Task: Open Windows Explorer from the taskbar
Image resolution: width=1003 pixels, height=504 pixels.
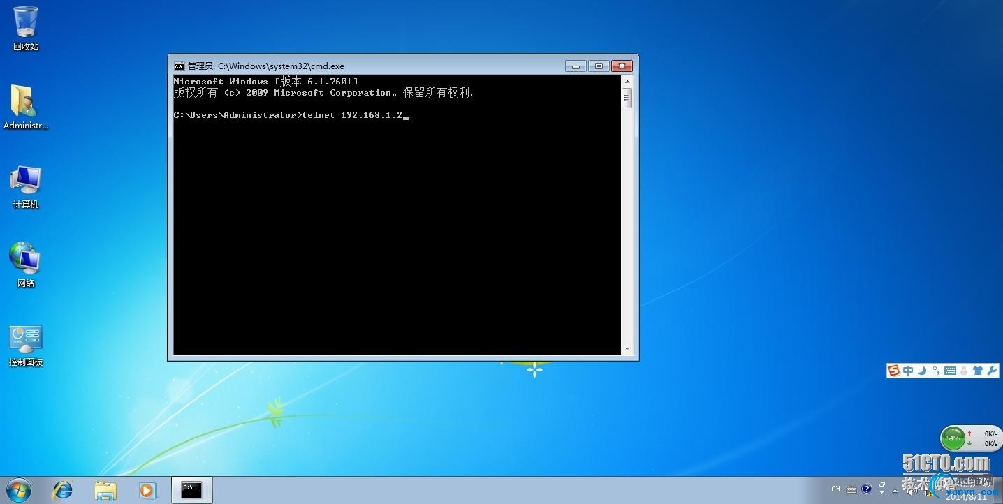Action: click(x=105, y=490)
